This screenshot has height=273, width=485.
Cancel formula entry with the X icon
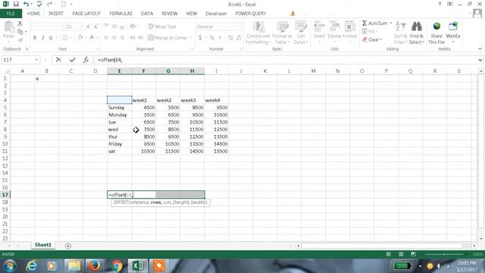pyautogui.click(x=58, y=60)
